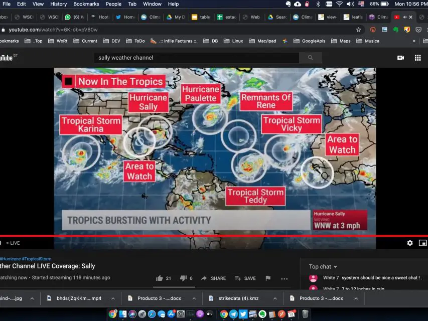Viewport: 428px width, 321px height.
Task: Follow the #Hurricane hashtag link
Action: [11, 259]
